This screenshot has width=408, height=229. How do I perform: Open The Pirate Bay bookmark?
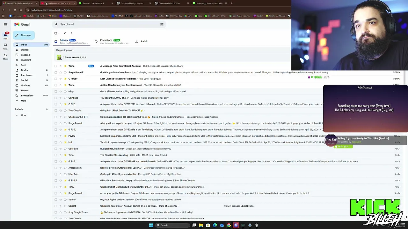tap(174, 16)
